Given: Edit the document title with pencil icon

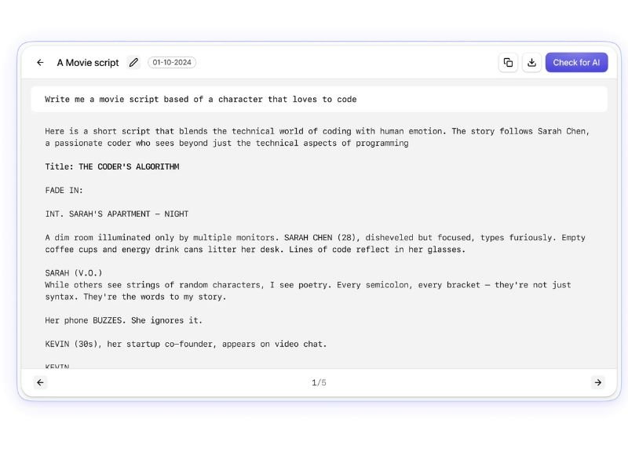Looking at the screenshot, I should (x=133, y=63).
